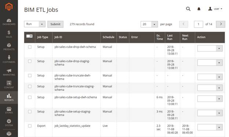229x137 pixels.
Task: Go to the next page arrow
Action: 221,24
